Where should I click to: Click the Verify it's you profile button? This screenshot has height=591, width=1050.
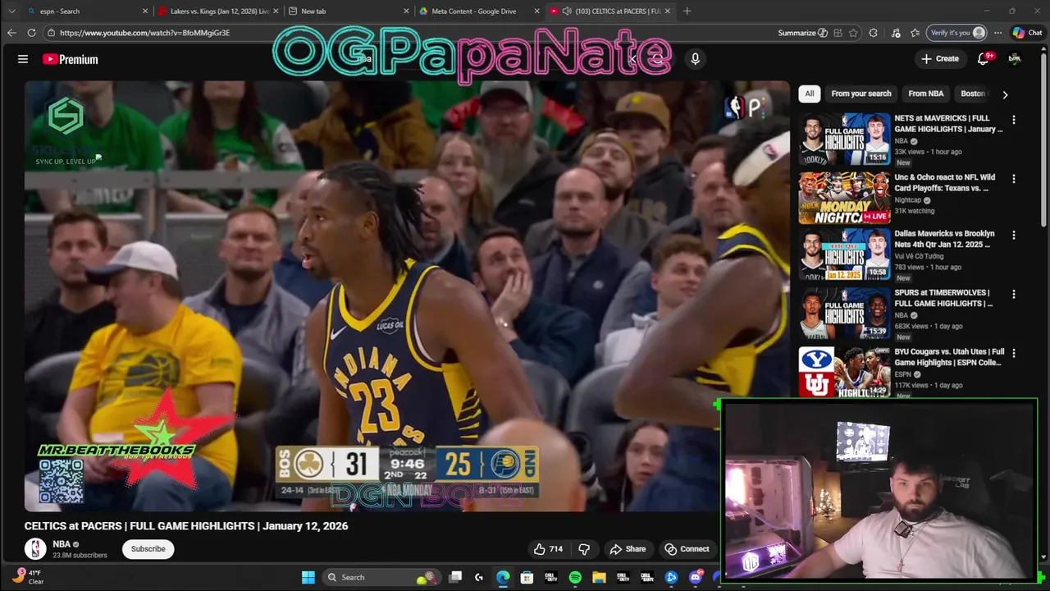point(956,33)
